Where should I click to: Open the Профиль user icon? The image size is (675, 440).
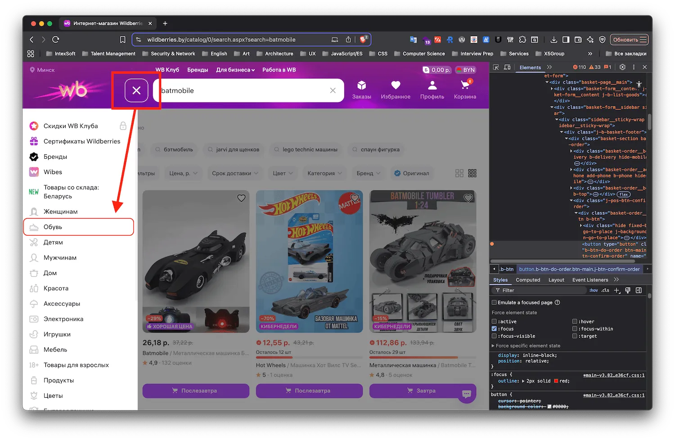point(432,90)
